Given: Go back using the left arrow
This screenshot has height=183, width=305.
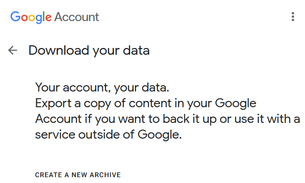Looking at the screenshot, I should (13, 51).
